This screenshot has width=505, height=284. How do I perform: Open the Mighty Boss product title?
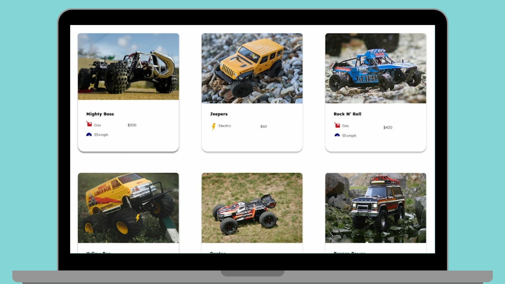click(100, 114)
